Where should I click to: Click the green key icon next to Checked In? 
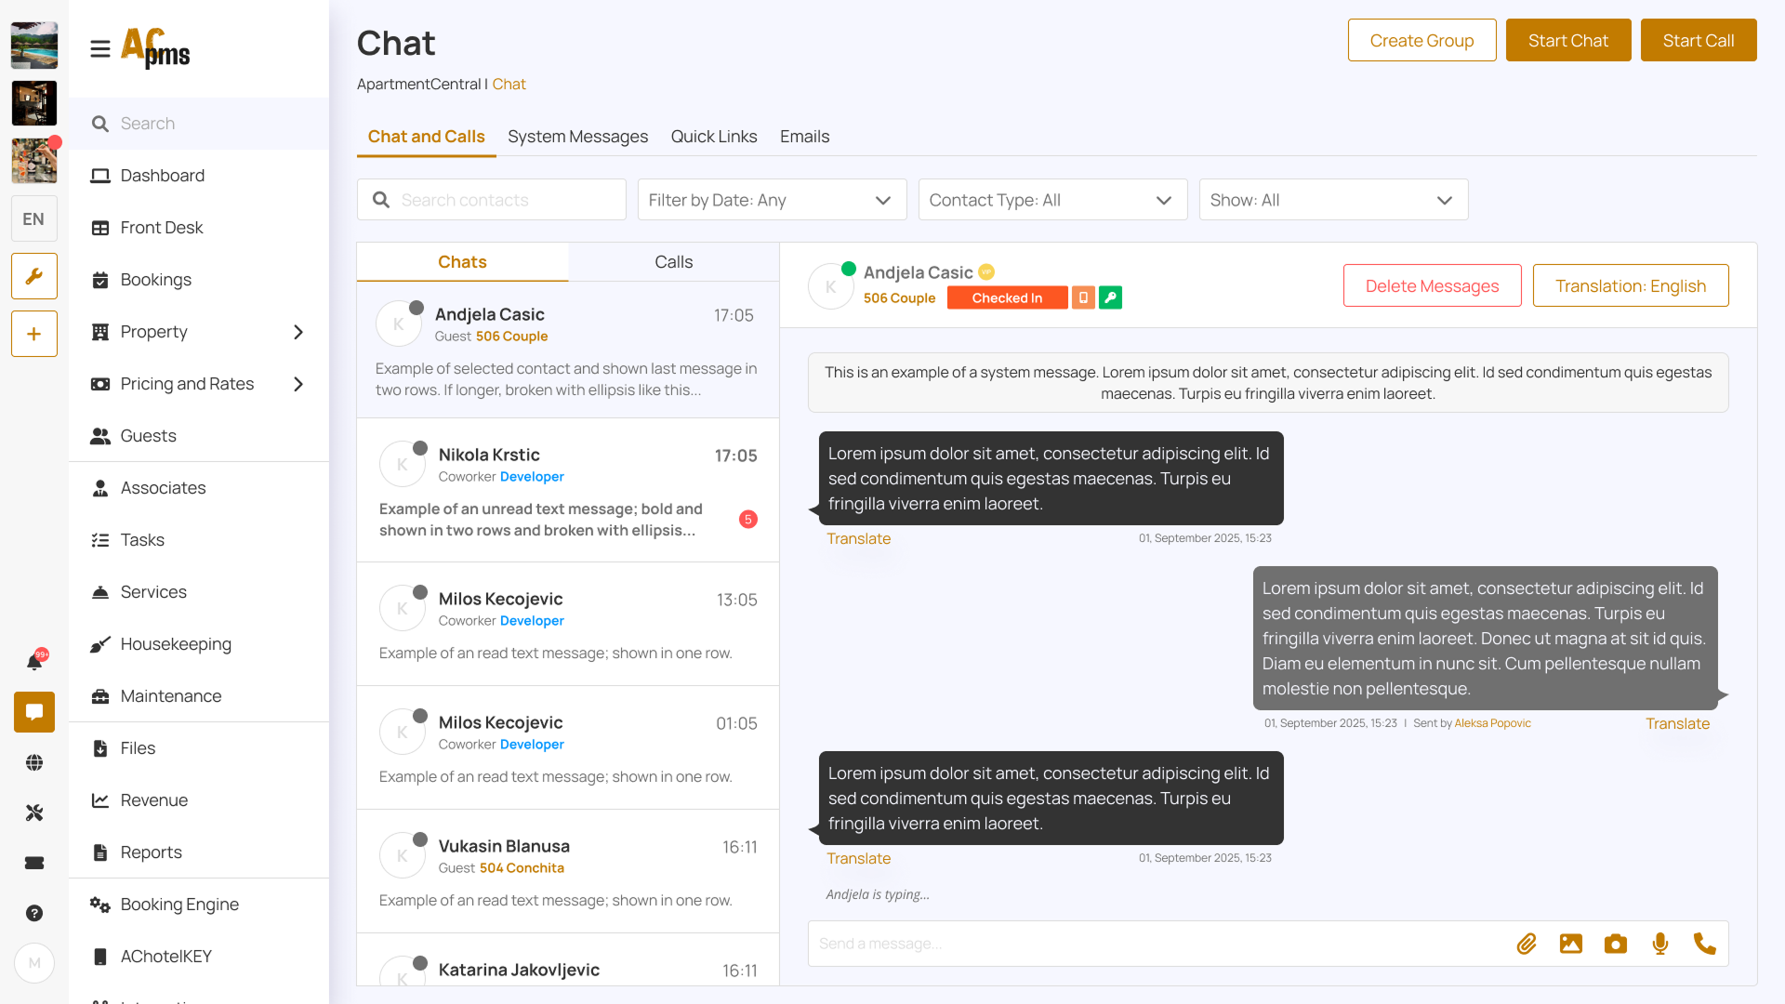click(1110, 297)
